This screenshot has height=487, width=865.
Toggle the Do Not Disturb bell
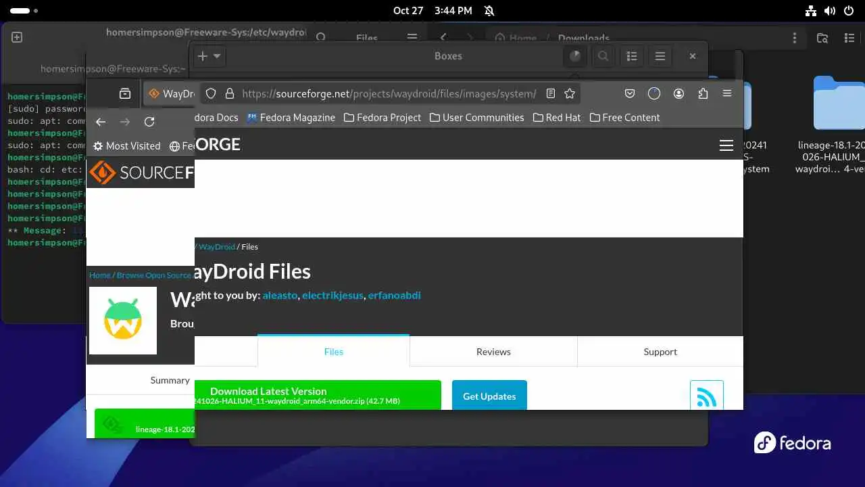click(x=489, y=11)
